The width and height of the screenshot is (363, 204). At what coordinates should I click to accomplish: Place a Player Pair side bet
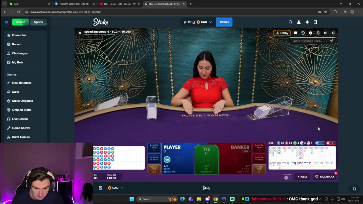pos(154,148)
